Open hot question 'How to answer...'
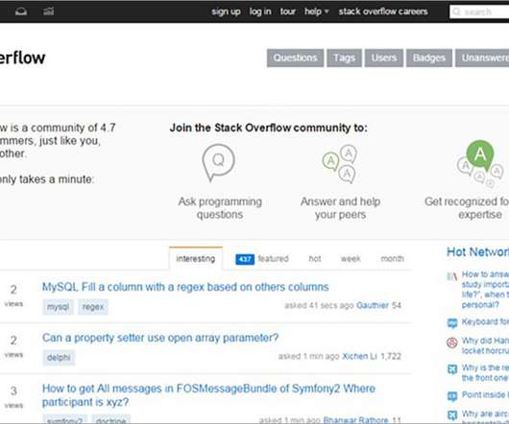The height and width of the screenshot is (424, 509). [x=485, y=290]
